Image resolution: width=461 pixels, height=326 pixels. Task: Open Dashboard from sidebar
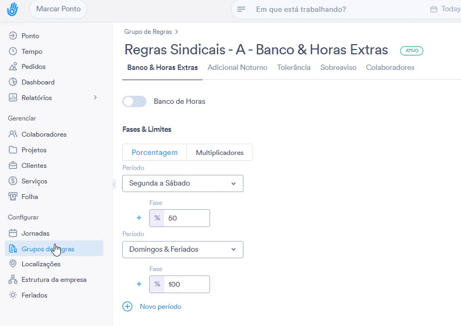pyautogui.click(x=38, y=82)
